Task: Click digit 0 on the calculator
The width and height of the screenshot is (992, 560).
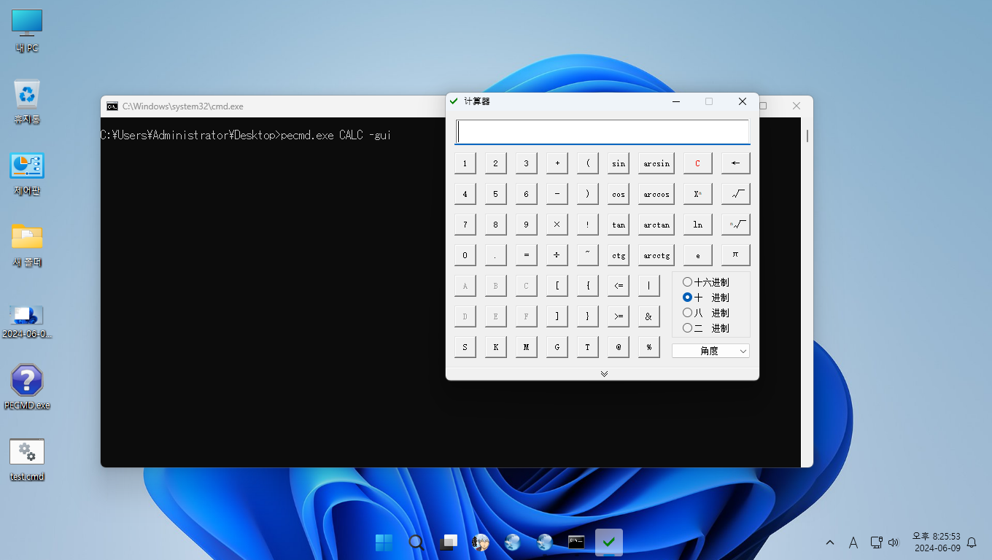Action: 465,255
